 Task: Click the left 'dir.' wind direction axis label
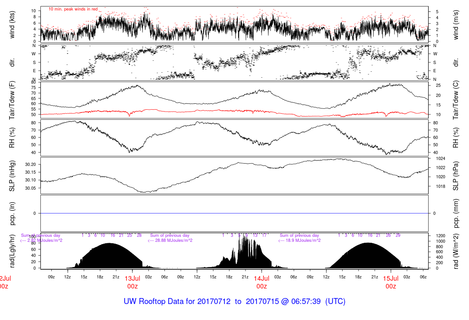13,62
